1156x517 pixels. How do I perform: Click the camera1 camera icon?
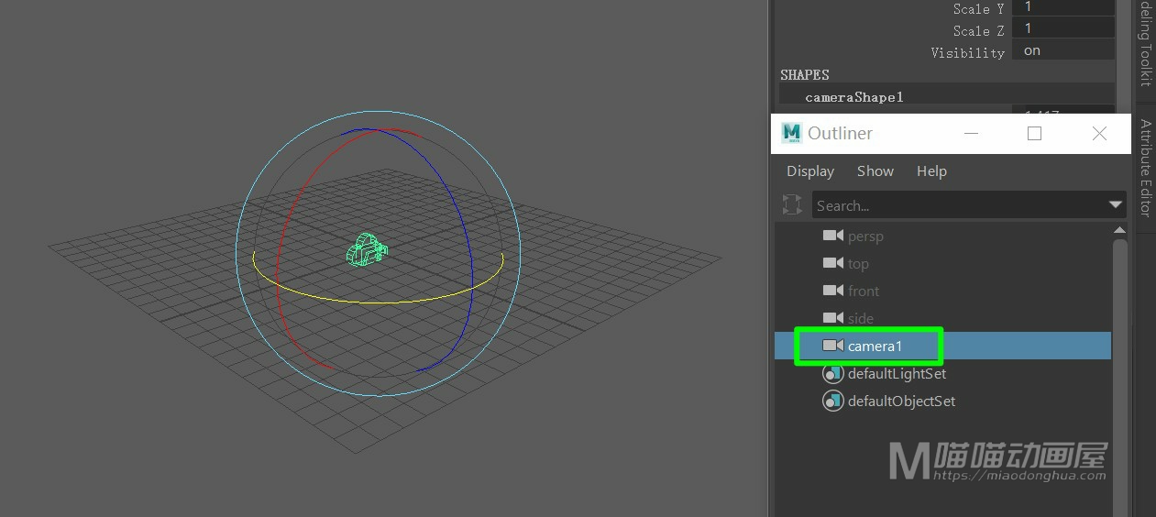point(832,346)
